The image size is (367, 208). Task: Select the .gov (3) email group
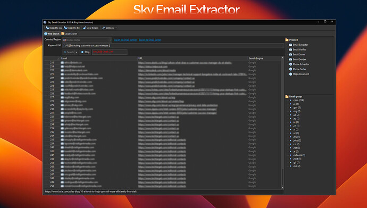click(297, 107)
